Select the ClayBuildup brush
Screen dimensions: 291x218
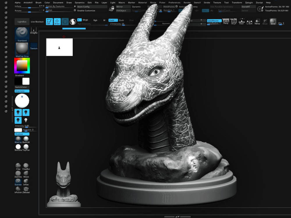click(26, 166)
